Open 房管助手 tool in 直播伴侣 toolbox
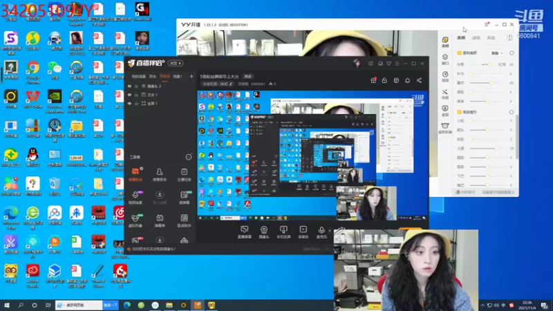Viewport: 553px width, 311px height. coord(160,175)
